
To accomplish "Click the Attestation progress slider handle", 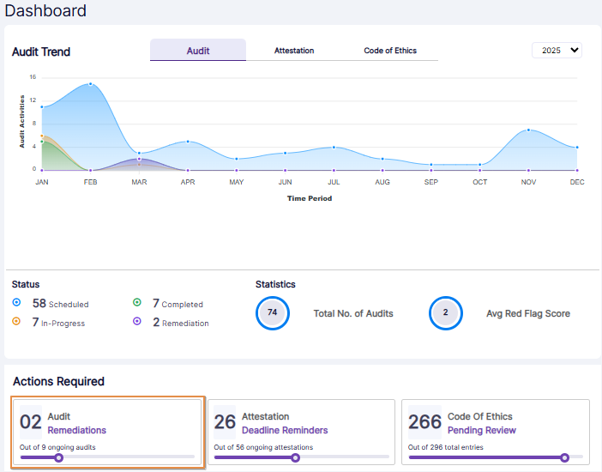I will [x=296, y=457].
